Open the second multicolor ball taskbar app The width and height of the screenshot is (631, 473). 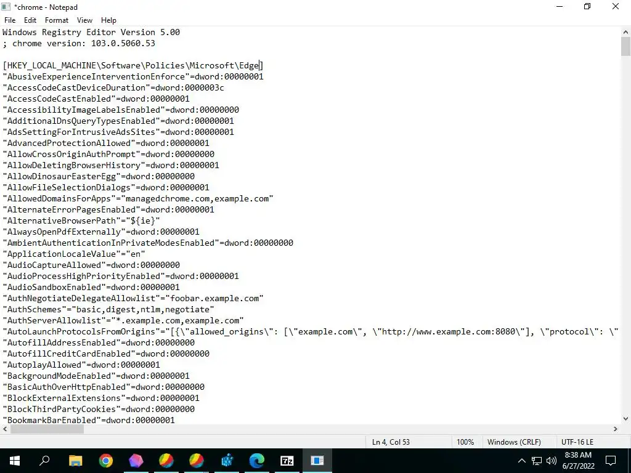(x=197, y=461)
